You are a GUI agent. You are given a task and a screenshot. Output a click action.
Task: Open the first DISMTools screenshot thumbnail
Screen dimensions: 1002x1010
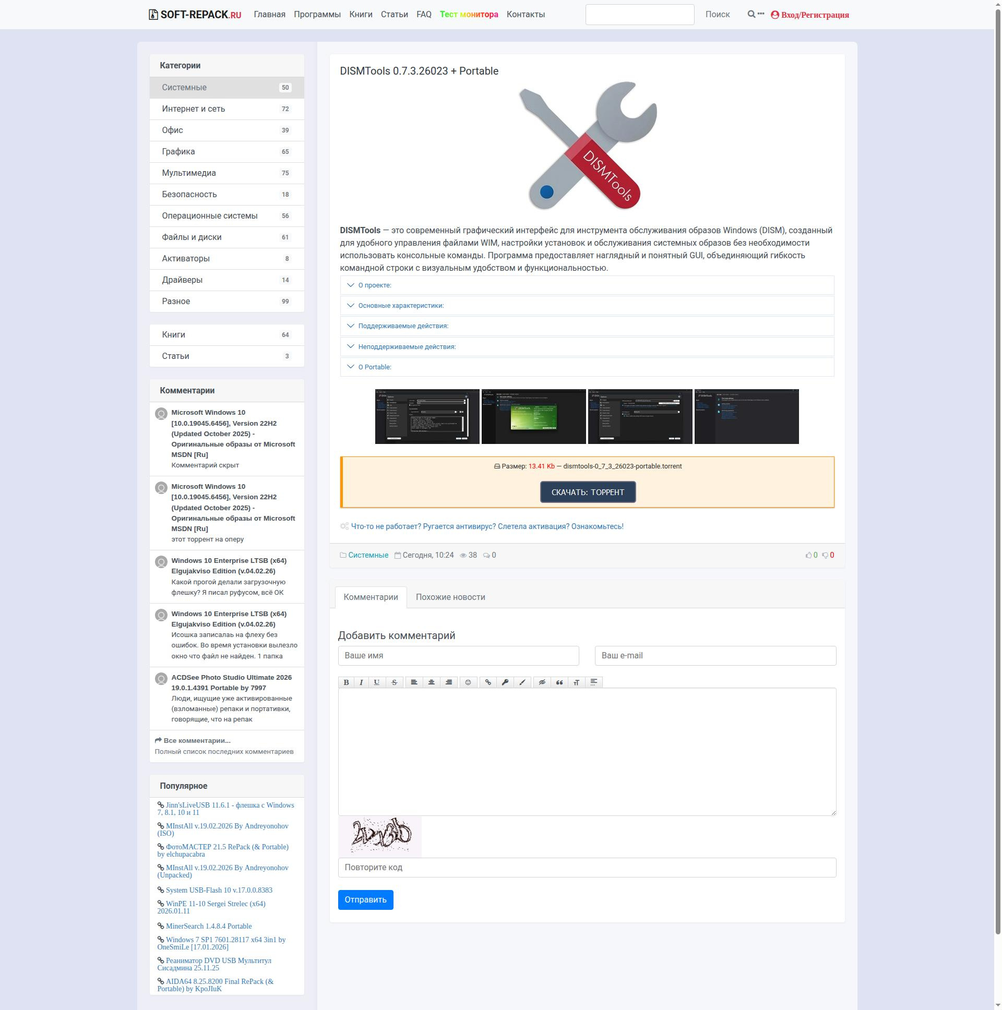[427, 417]
